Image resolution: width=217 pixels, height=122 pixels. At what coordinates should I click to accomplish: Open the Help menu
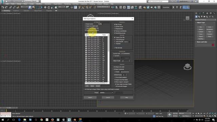112,4
